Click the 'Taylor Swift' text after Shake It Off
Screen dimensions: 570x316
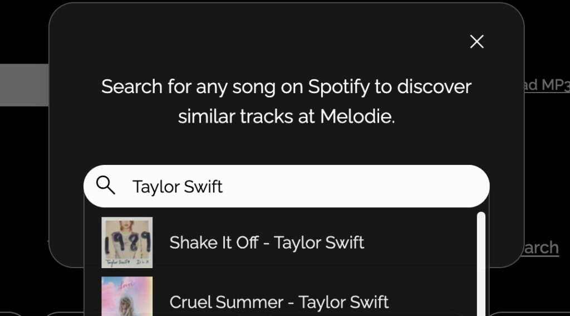(x=319, y=242)
